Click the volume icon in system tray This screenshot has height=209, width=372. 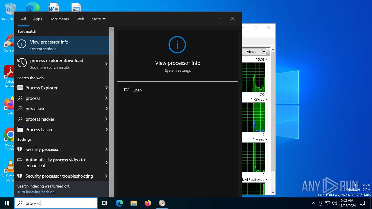(335, 203)
